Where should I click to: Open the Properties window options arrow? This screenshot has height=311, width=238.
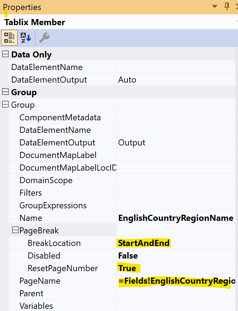[x=215, y=6]
